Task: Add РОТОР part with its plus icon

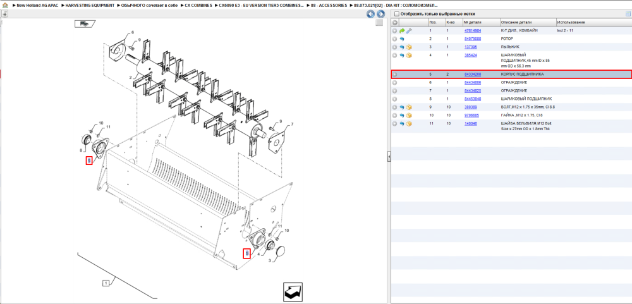Action: [395, 39]
